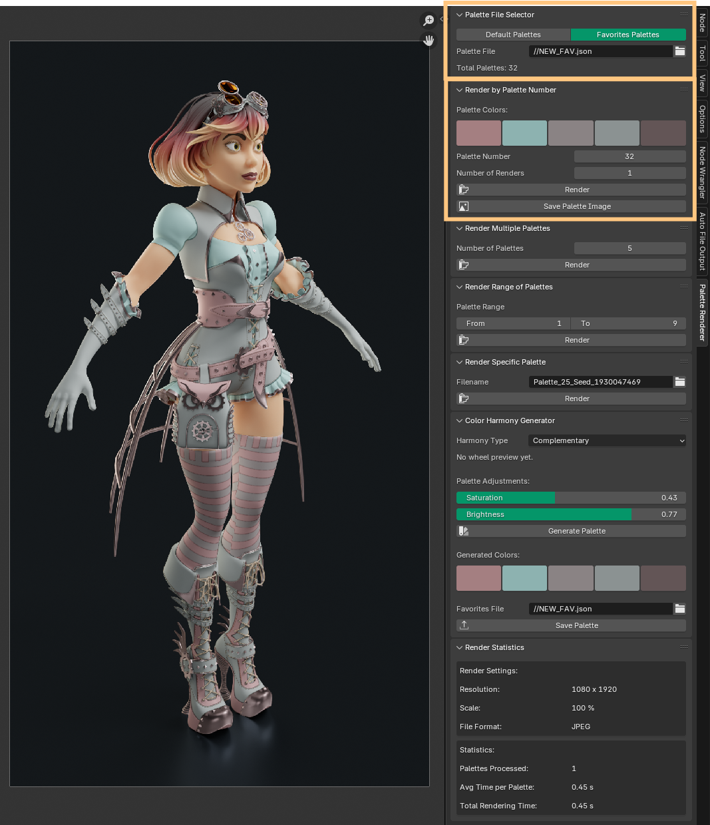Click the pan hand icon in viewport
The width and height of the screenshot is (710, 825).
429,41
